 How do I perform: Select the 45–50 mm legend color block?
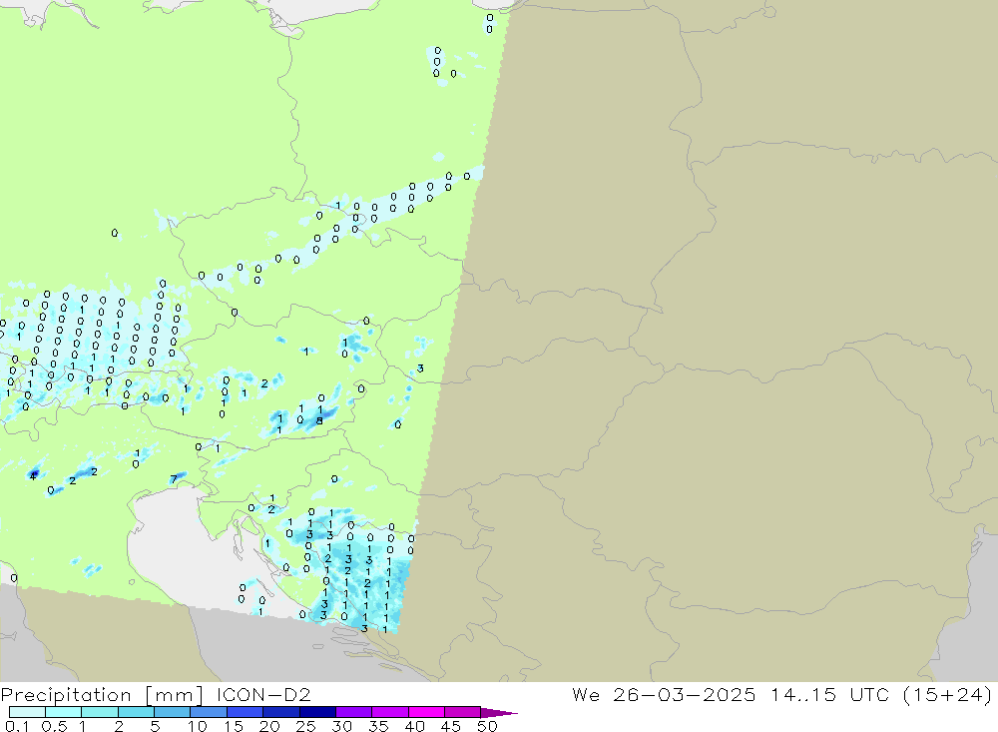click(x=462, y=712)
